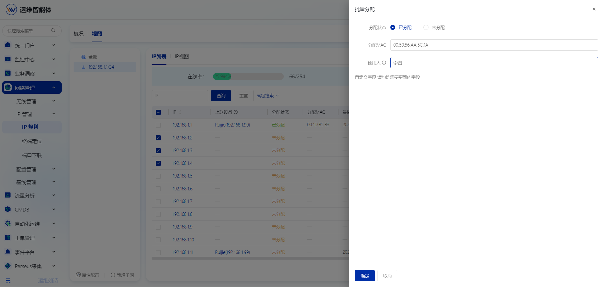This screenshot has width=604, height=287.
Task: Click the sidebar collapse icon at bottom
Action: tap(8, 280)
